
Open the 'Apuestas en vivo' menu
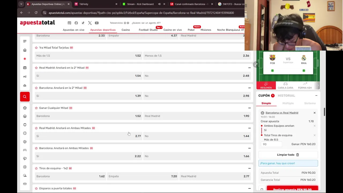pos(73,30)
